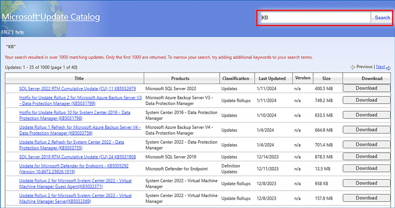Open Update Rollup 2 Refresh KB5033755 link
This screenshot has height=208, width=395.
click(72, 145)
